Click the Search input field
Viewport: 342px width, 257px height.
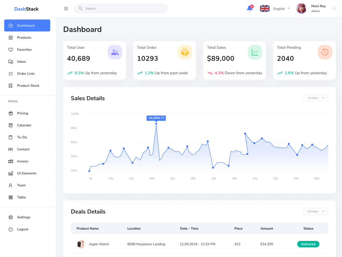[x=121, y=8]
